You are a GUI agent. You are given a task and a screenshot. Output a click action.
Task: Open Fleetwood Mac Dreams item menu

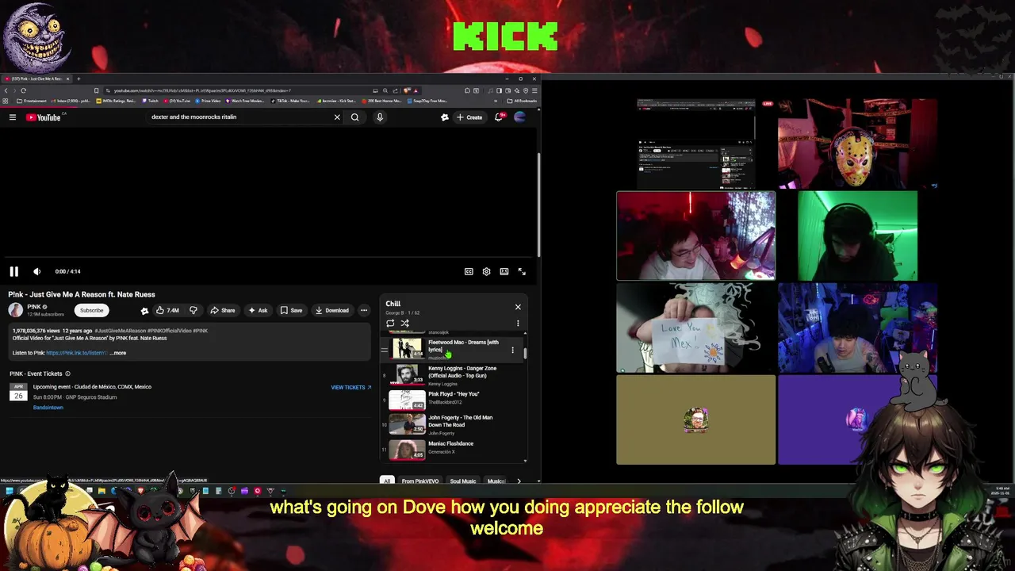pos(512,350)
